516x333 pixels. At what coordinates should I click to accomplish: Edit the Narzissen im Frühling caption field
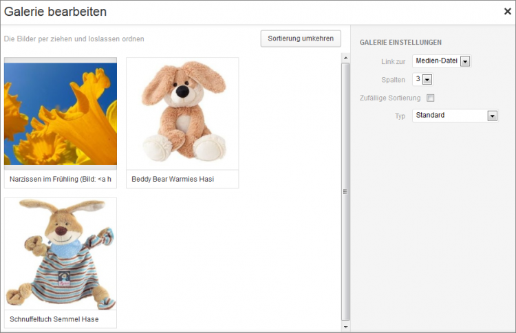[61, 179]
